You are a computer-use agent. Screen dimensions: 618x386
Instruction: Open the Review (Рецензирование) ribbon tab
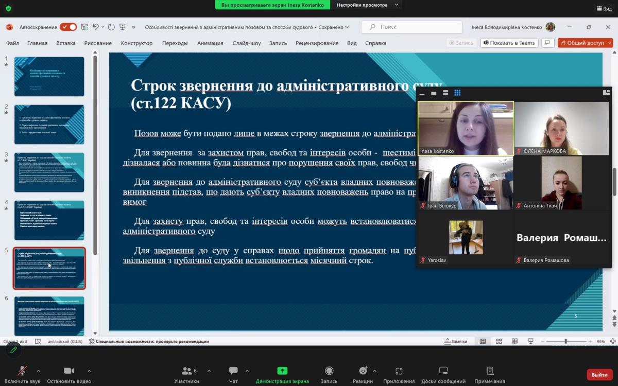click(x=317, y=43)
